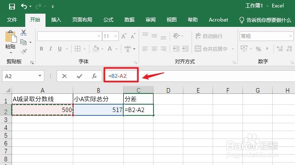The height and width of the screenshot is (165, 295).
Task: Click the Undo arrow icon
Action: pyautogui.click(x=24, y=6)
